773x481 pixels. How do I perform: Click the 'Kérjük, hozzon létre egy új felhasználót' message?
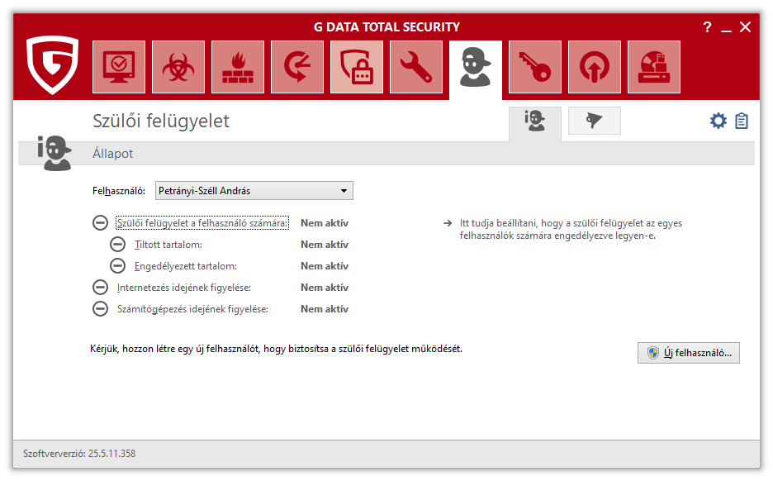[276, 349]
